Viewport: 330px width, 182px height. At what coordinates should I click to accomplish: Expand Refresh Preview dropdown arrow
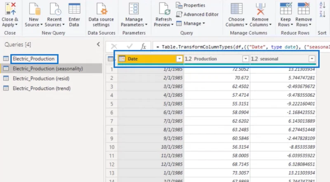172,25
